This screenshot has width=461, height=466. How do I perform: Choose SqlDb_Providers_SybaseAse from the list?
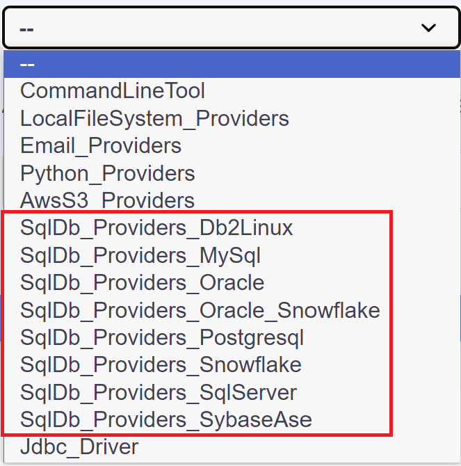pos(166,420)
